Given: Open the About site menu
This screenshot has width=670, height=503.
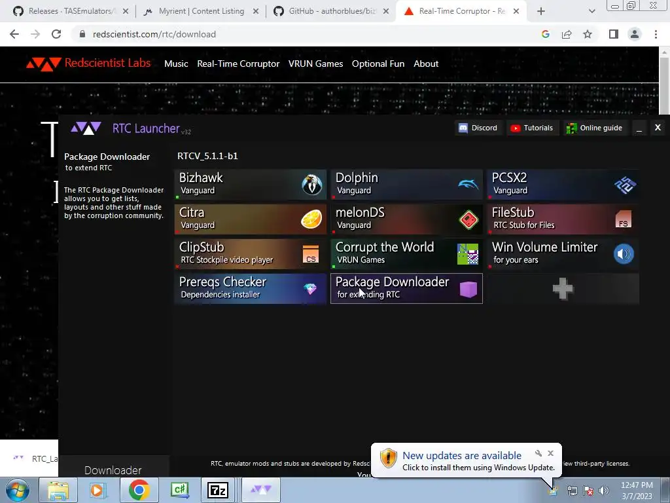Looking at the screenshot, I should tap(426, 64).
